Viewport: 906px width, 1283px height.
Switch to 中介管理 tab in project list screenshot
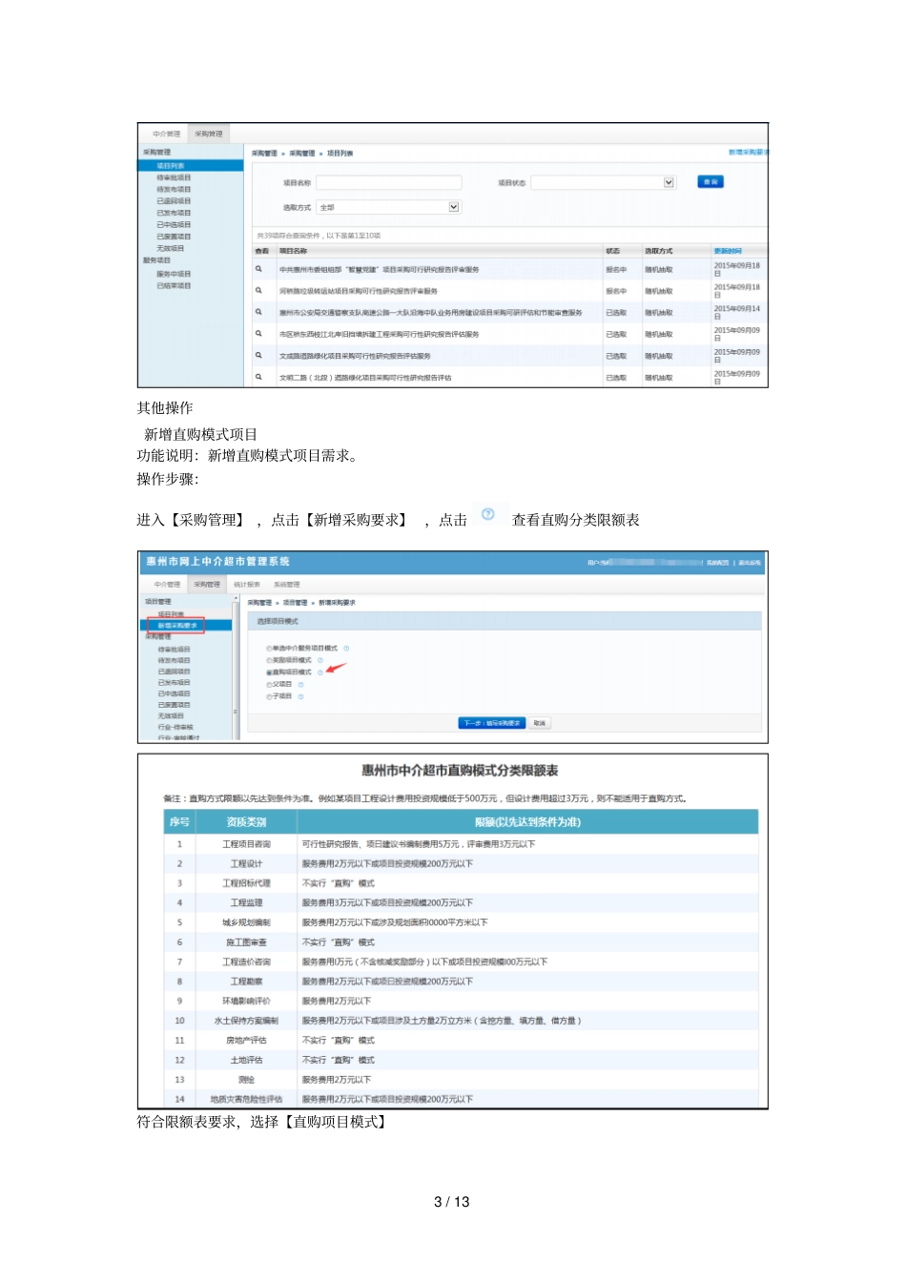[166, 135]
